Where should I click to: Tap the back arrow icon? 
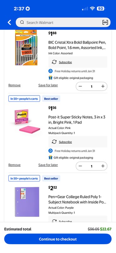click(x=9, y=22)
